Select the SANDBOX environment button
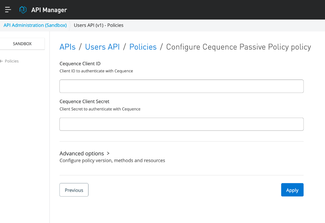The image size is (325, 223). [22, 44]
